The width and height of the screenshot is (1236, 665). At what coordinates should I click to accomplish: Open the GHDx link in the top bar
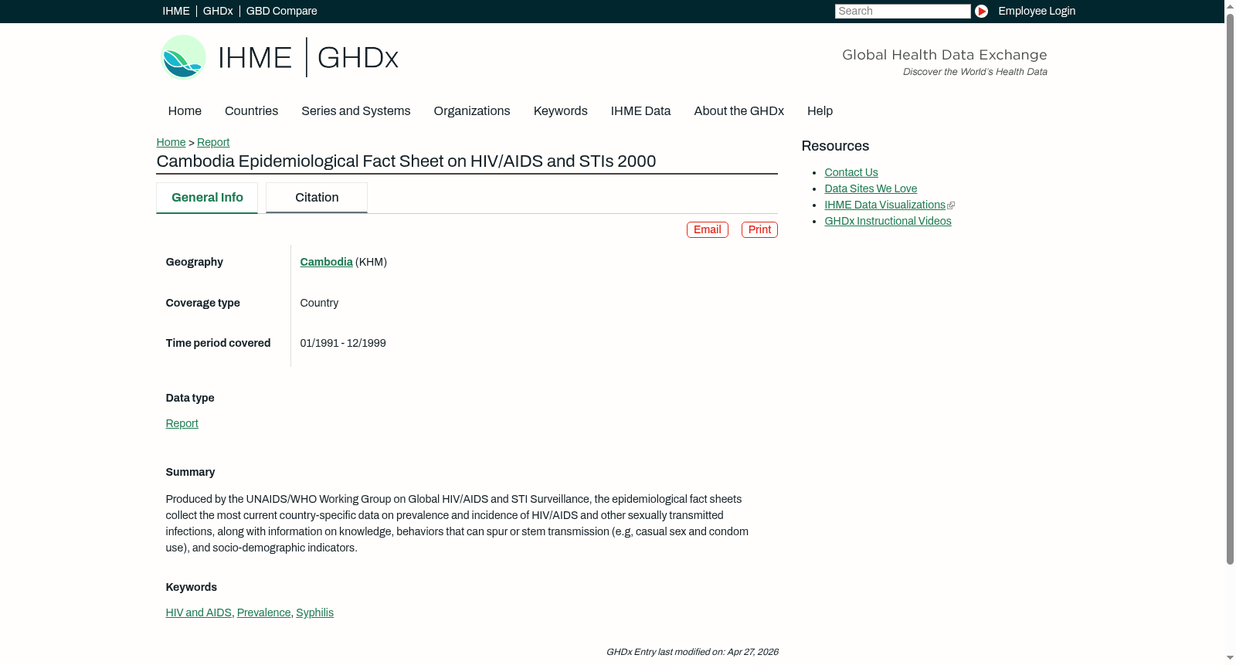218,11
